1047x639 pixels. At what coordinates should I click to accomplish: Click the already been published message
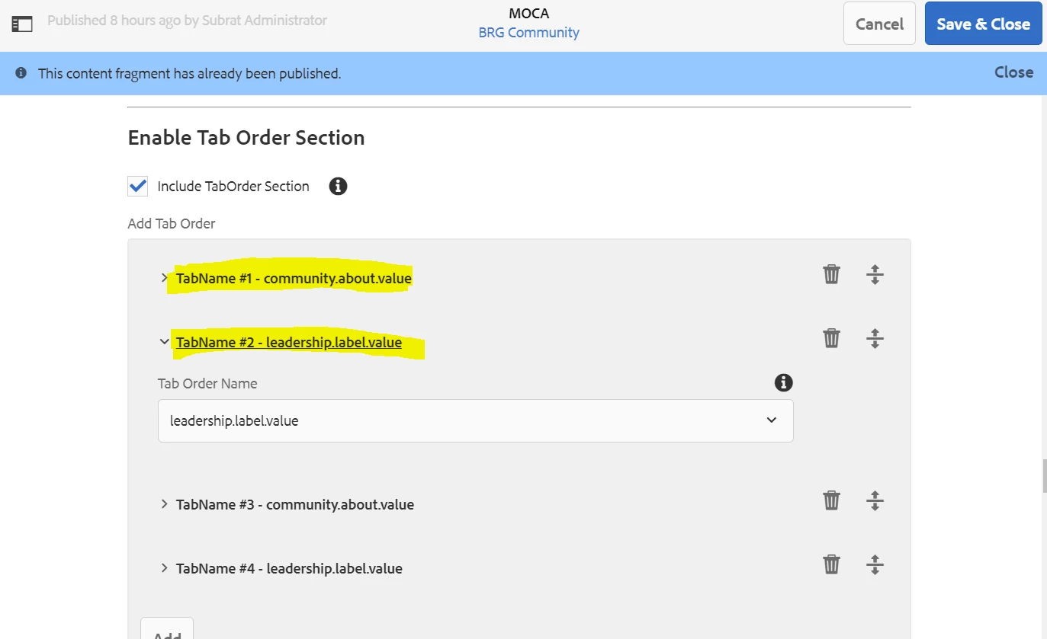(189, 74)
